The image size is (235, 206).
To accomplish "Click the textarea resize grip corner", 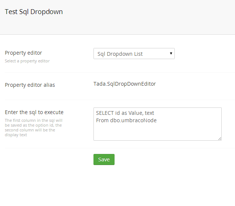I will (219, 139).
